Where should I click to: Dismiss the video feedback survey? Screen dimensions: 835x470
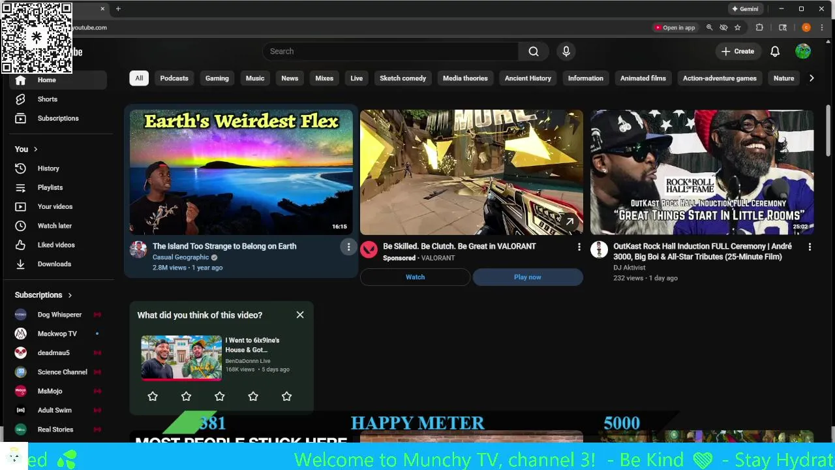[300, 315]
